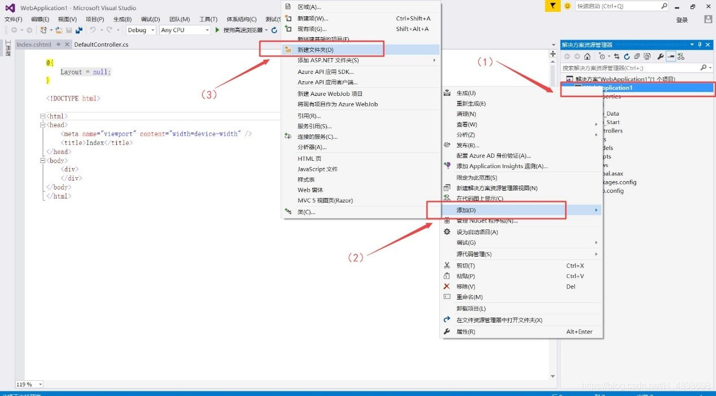The width and height of the screenshot is (716, 396).
Task: Click Sync with Active Document icon
Action: click(617, 56)
